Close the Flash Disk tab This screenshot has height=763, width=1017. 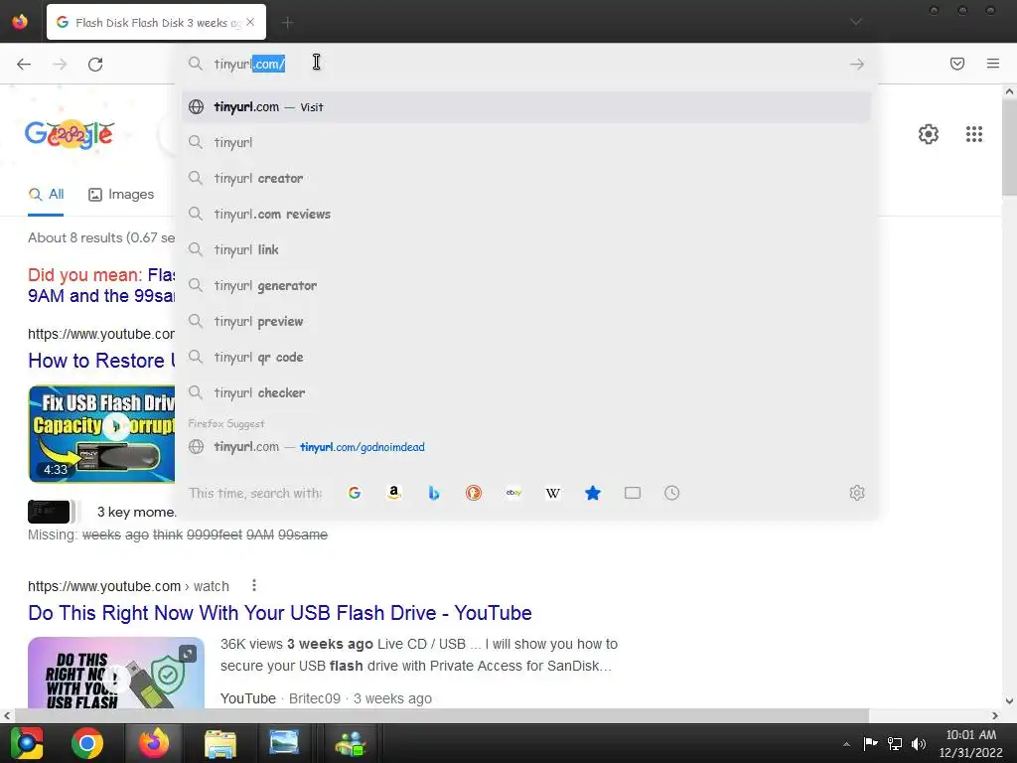[250, 22]
